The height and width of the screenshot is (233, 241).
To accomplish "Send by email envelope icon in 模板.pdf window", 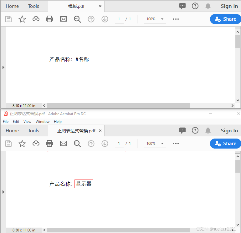I will [x=64, y=19].
